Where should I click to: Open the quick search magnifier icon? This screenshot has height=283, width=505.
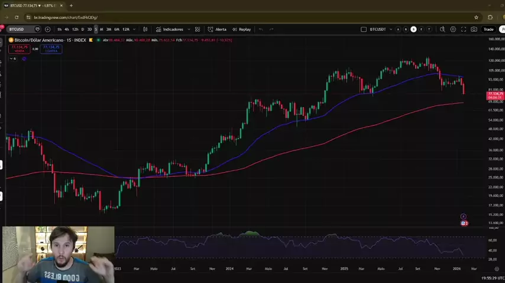pos(442,29)
